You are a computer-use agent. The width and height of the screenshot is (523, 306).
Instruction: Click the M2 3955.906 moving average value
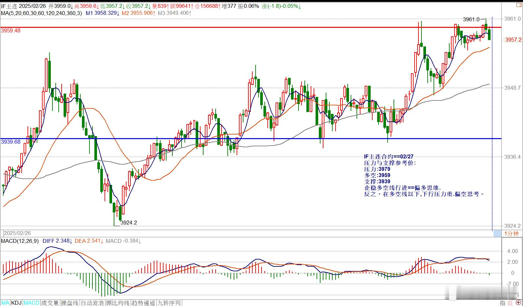[x=138, y=13]
